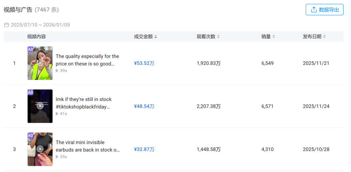The image size is (351, 172).
Task: Click the 视频内容 column header
Action: tap(36, 37)
